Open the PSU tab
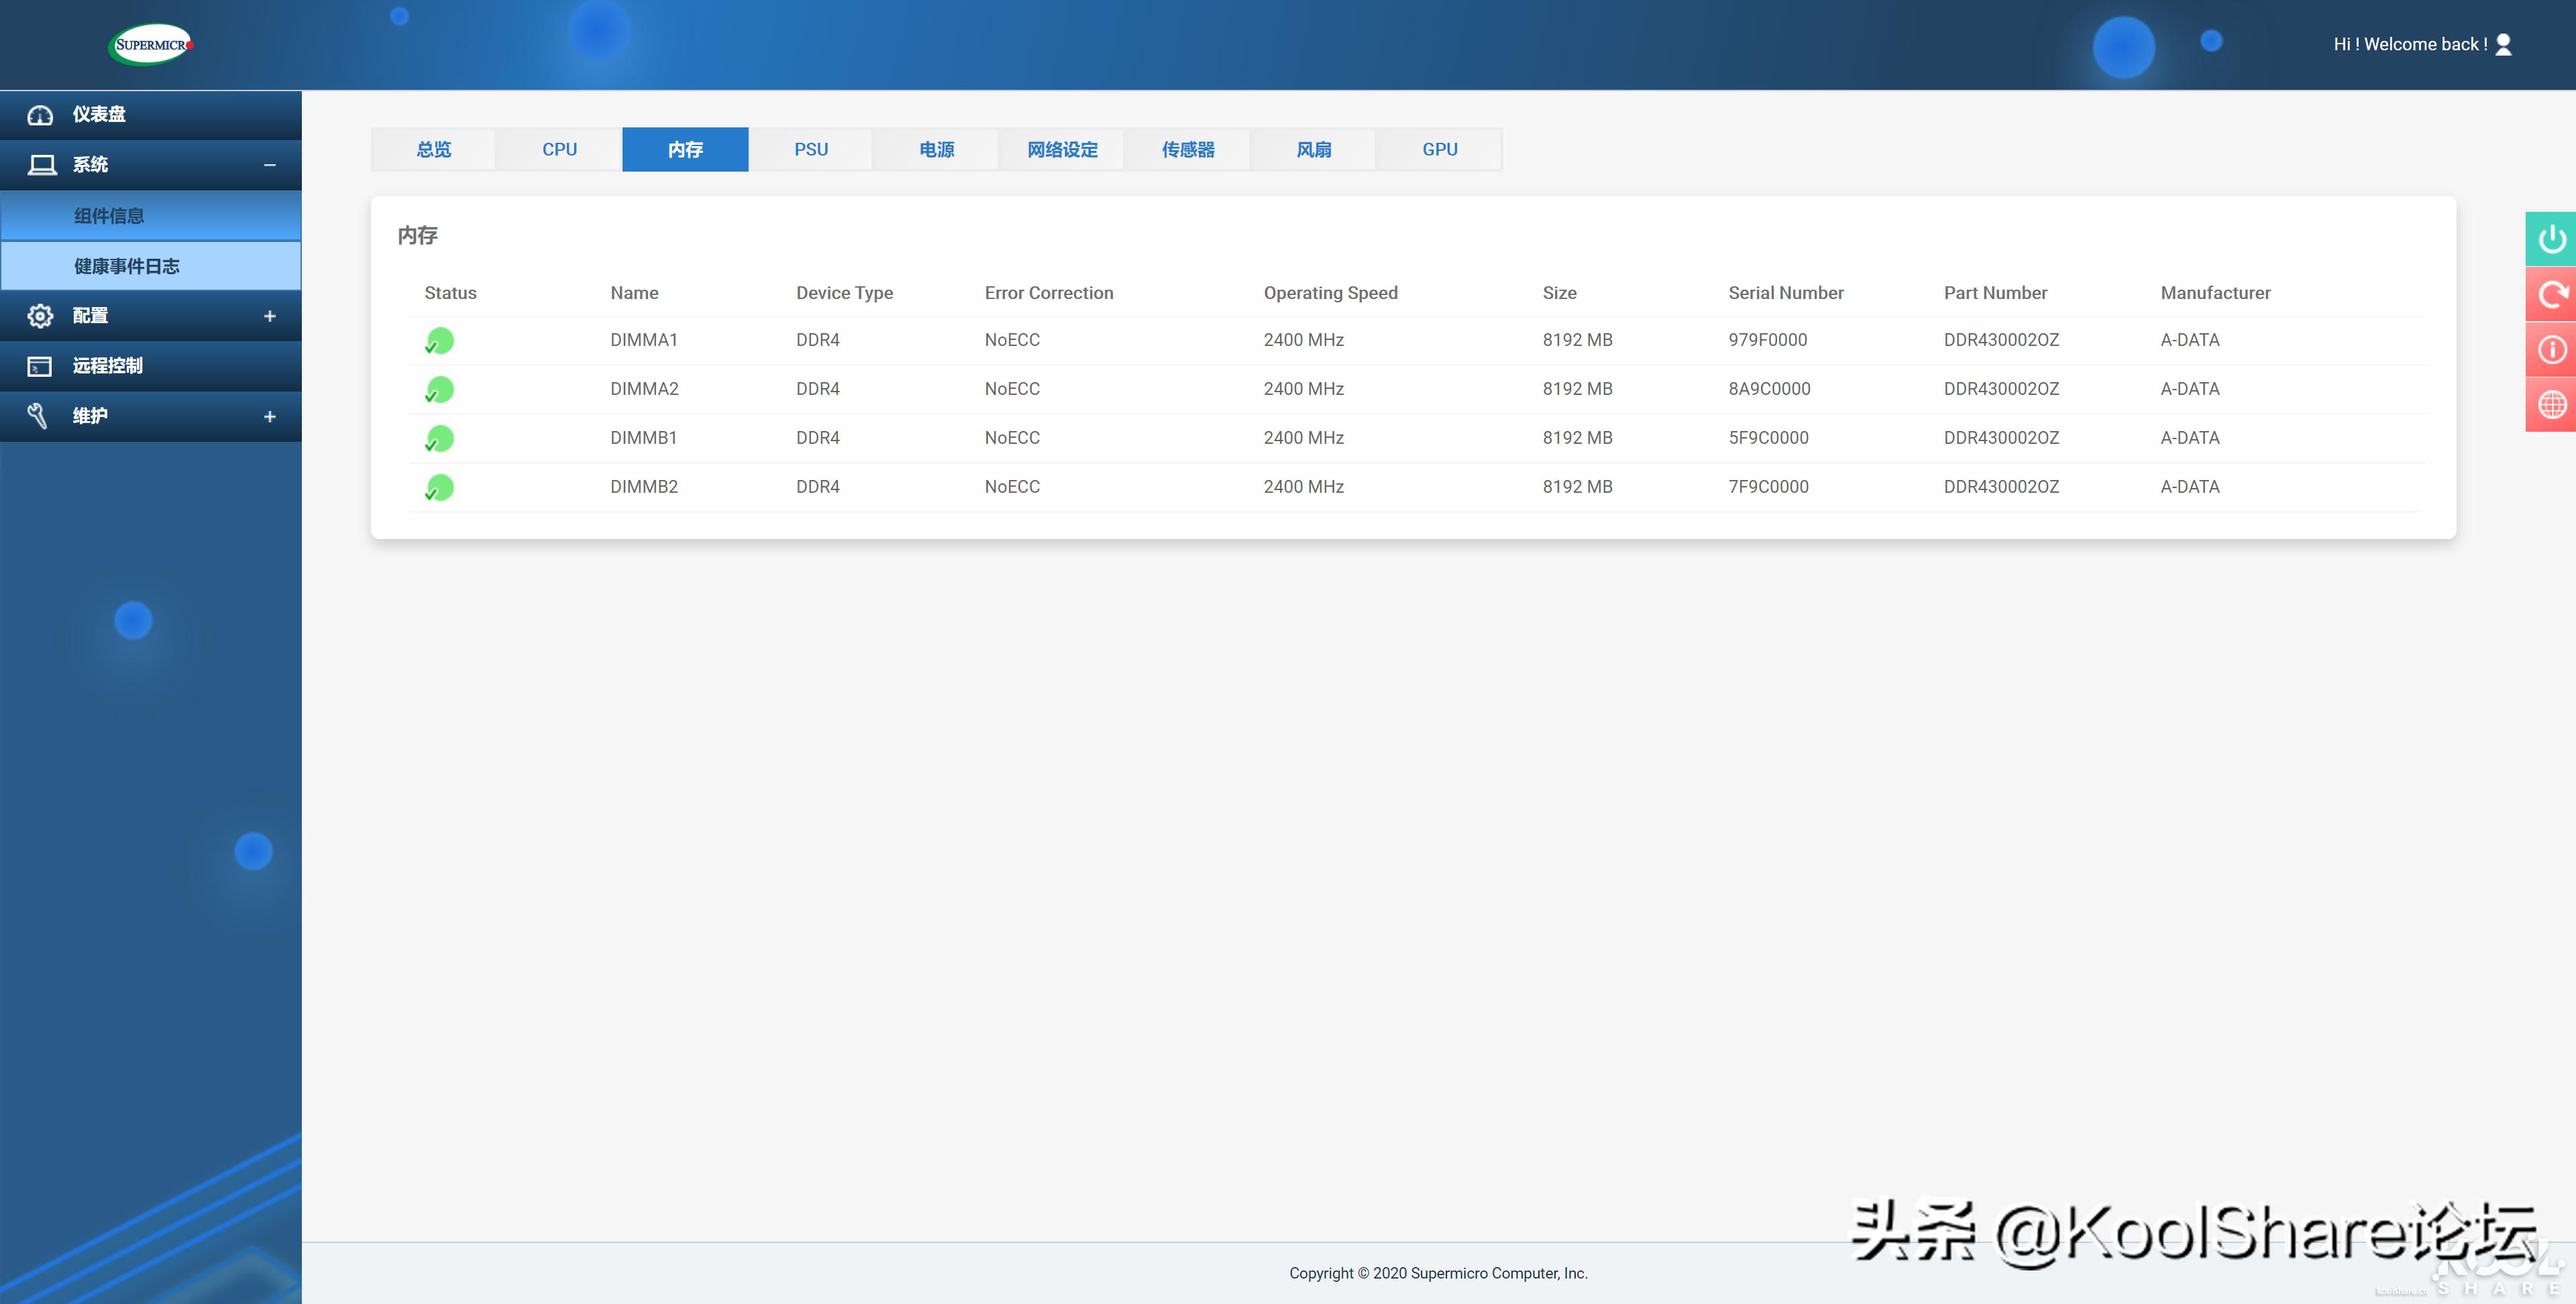The height and width of the screenshot is (1304, 2576). (810, 149)
